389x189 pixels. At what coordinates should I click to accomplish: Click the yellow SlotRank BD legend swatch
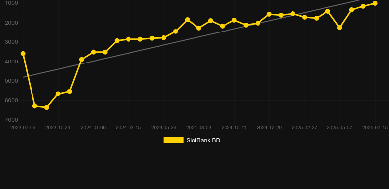click(174, 140)
